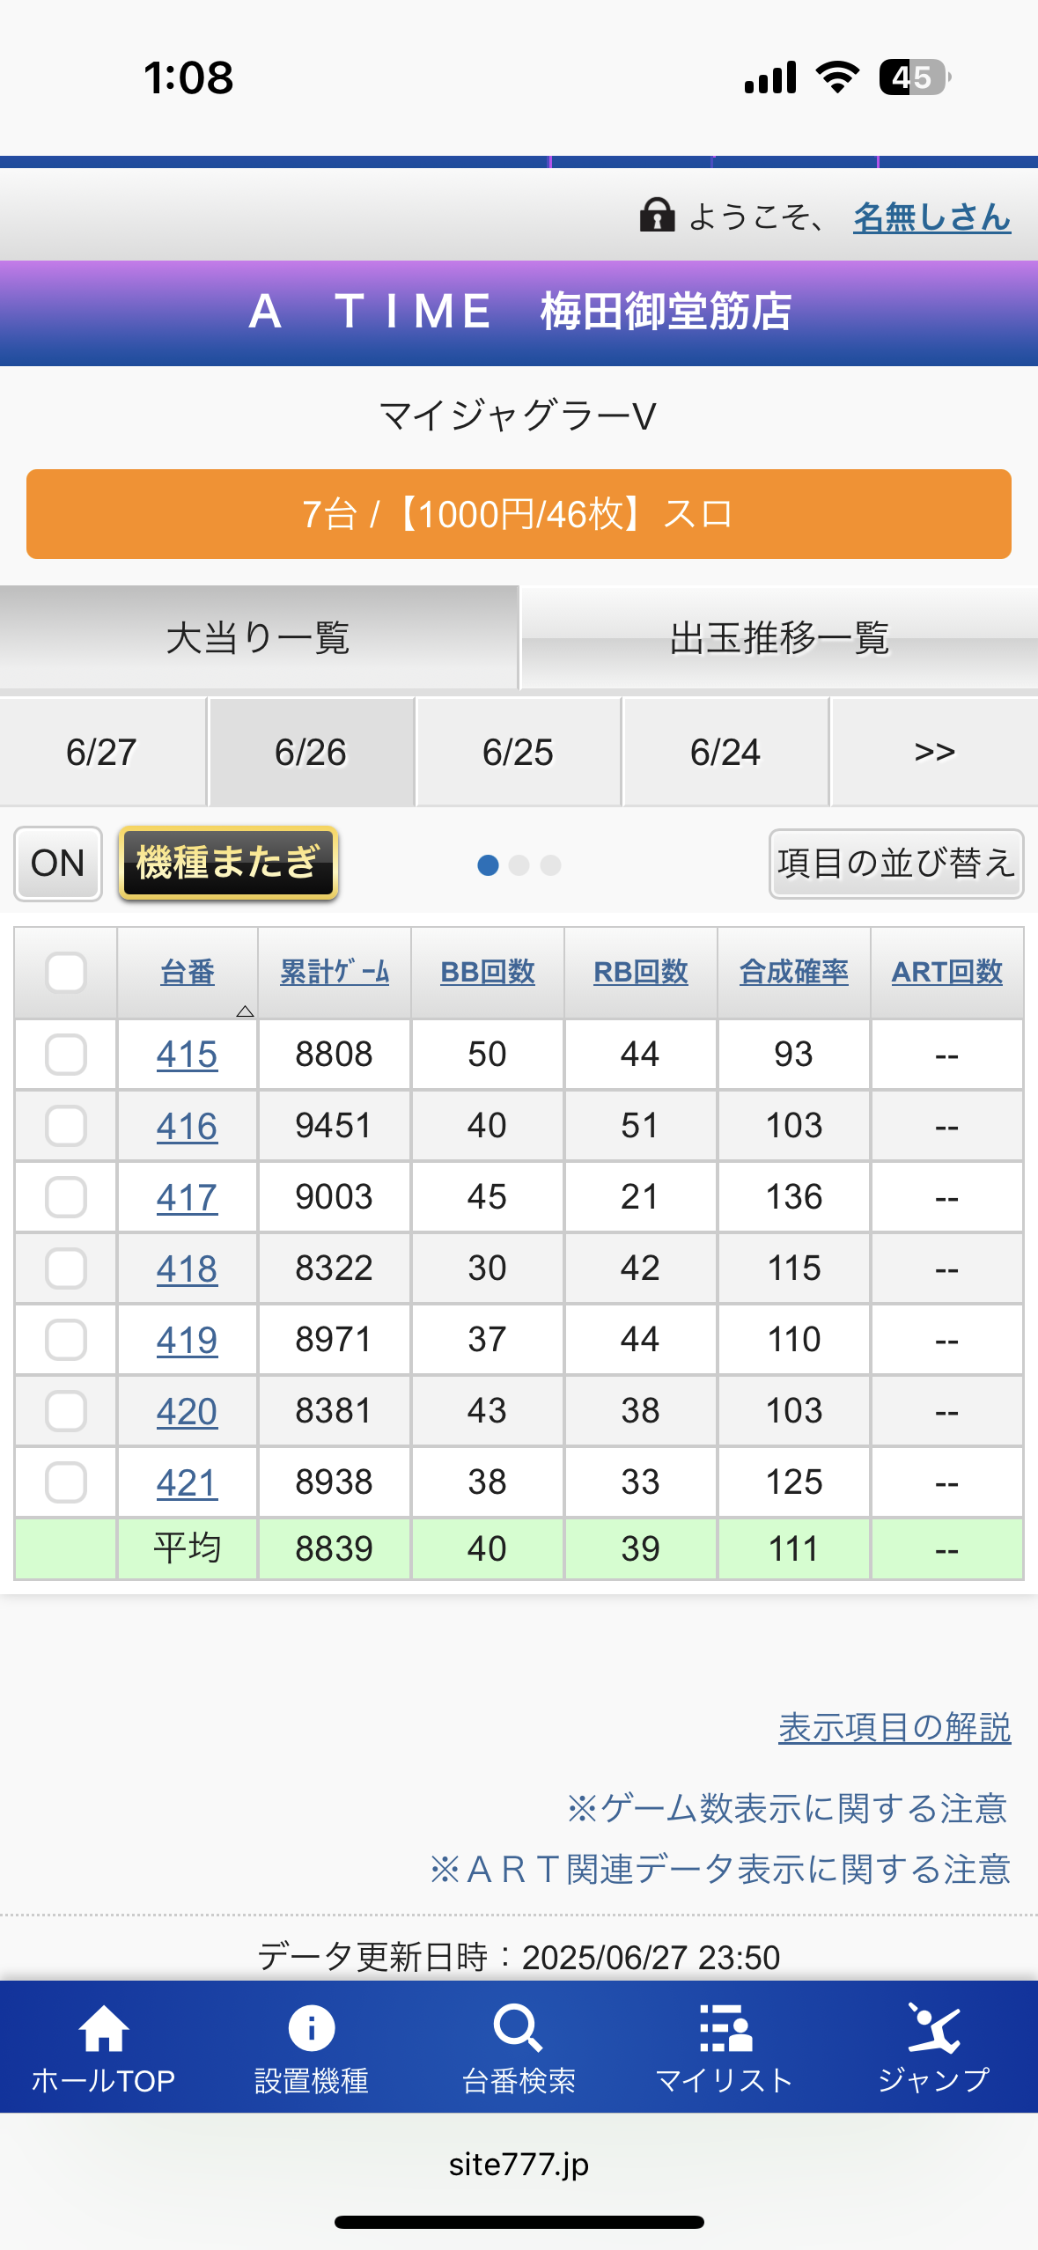The image size is (1038, 2250).
Task: Open 項目の並び替え sort options
Action: pos(896,863)
